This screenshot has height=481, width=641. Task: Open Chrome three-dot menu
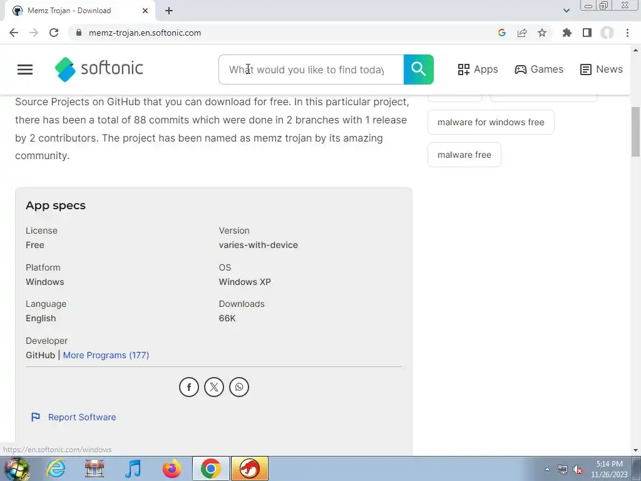tap(627, 33)
